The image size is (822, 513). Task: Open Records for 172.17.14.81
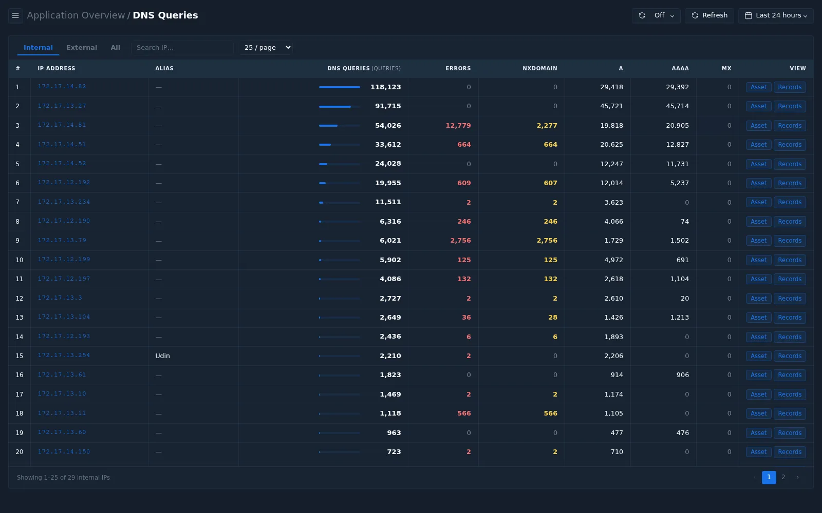pyautogui.click(x=790, y=126)
